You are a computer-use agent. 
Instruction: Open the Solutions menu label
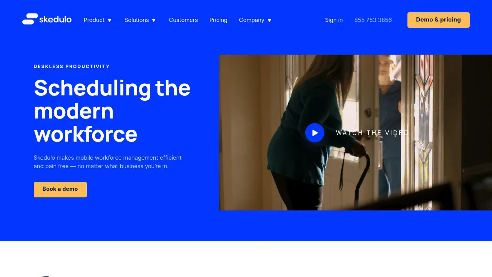tap(136, 20)
